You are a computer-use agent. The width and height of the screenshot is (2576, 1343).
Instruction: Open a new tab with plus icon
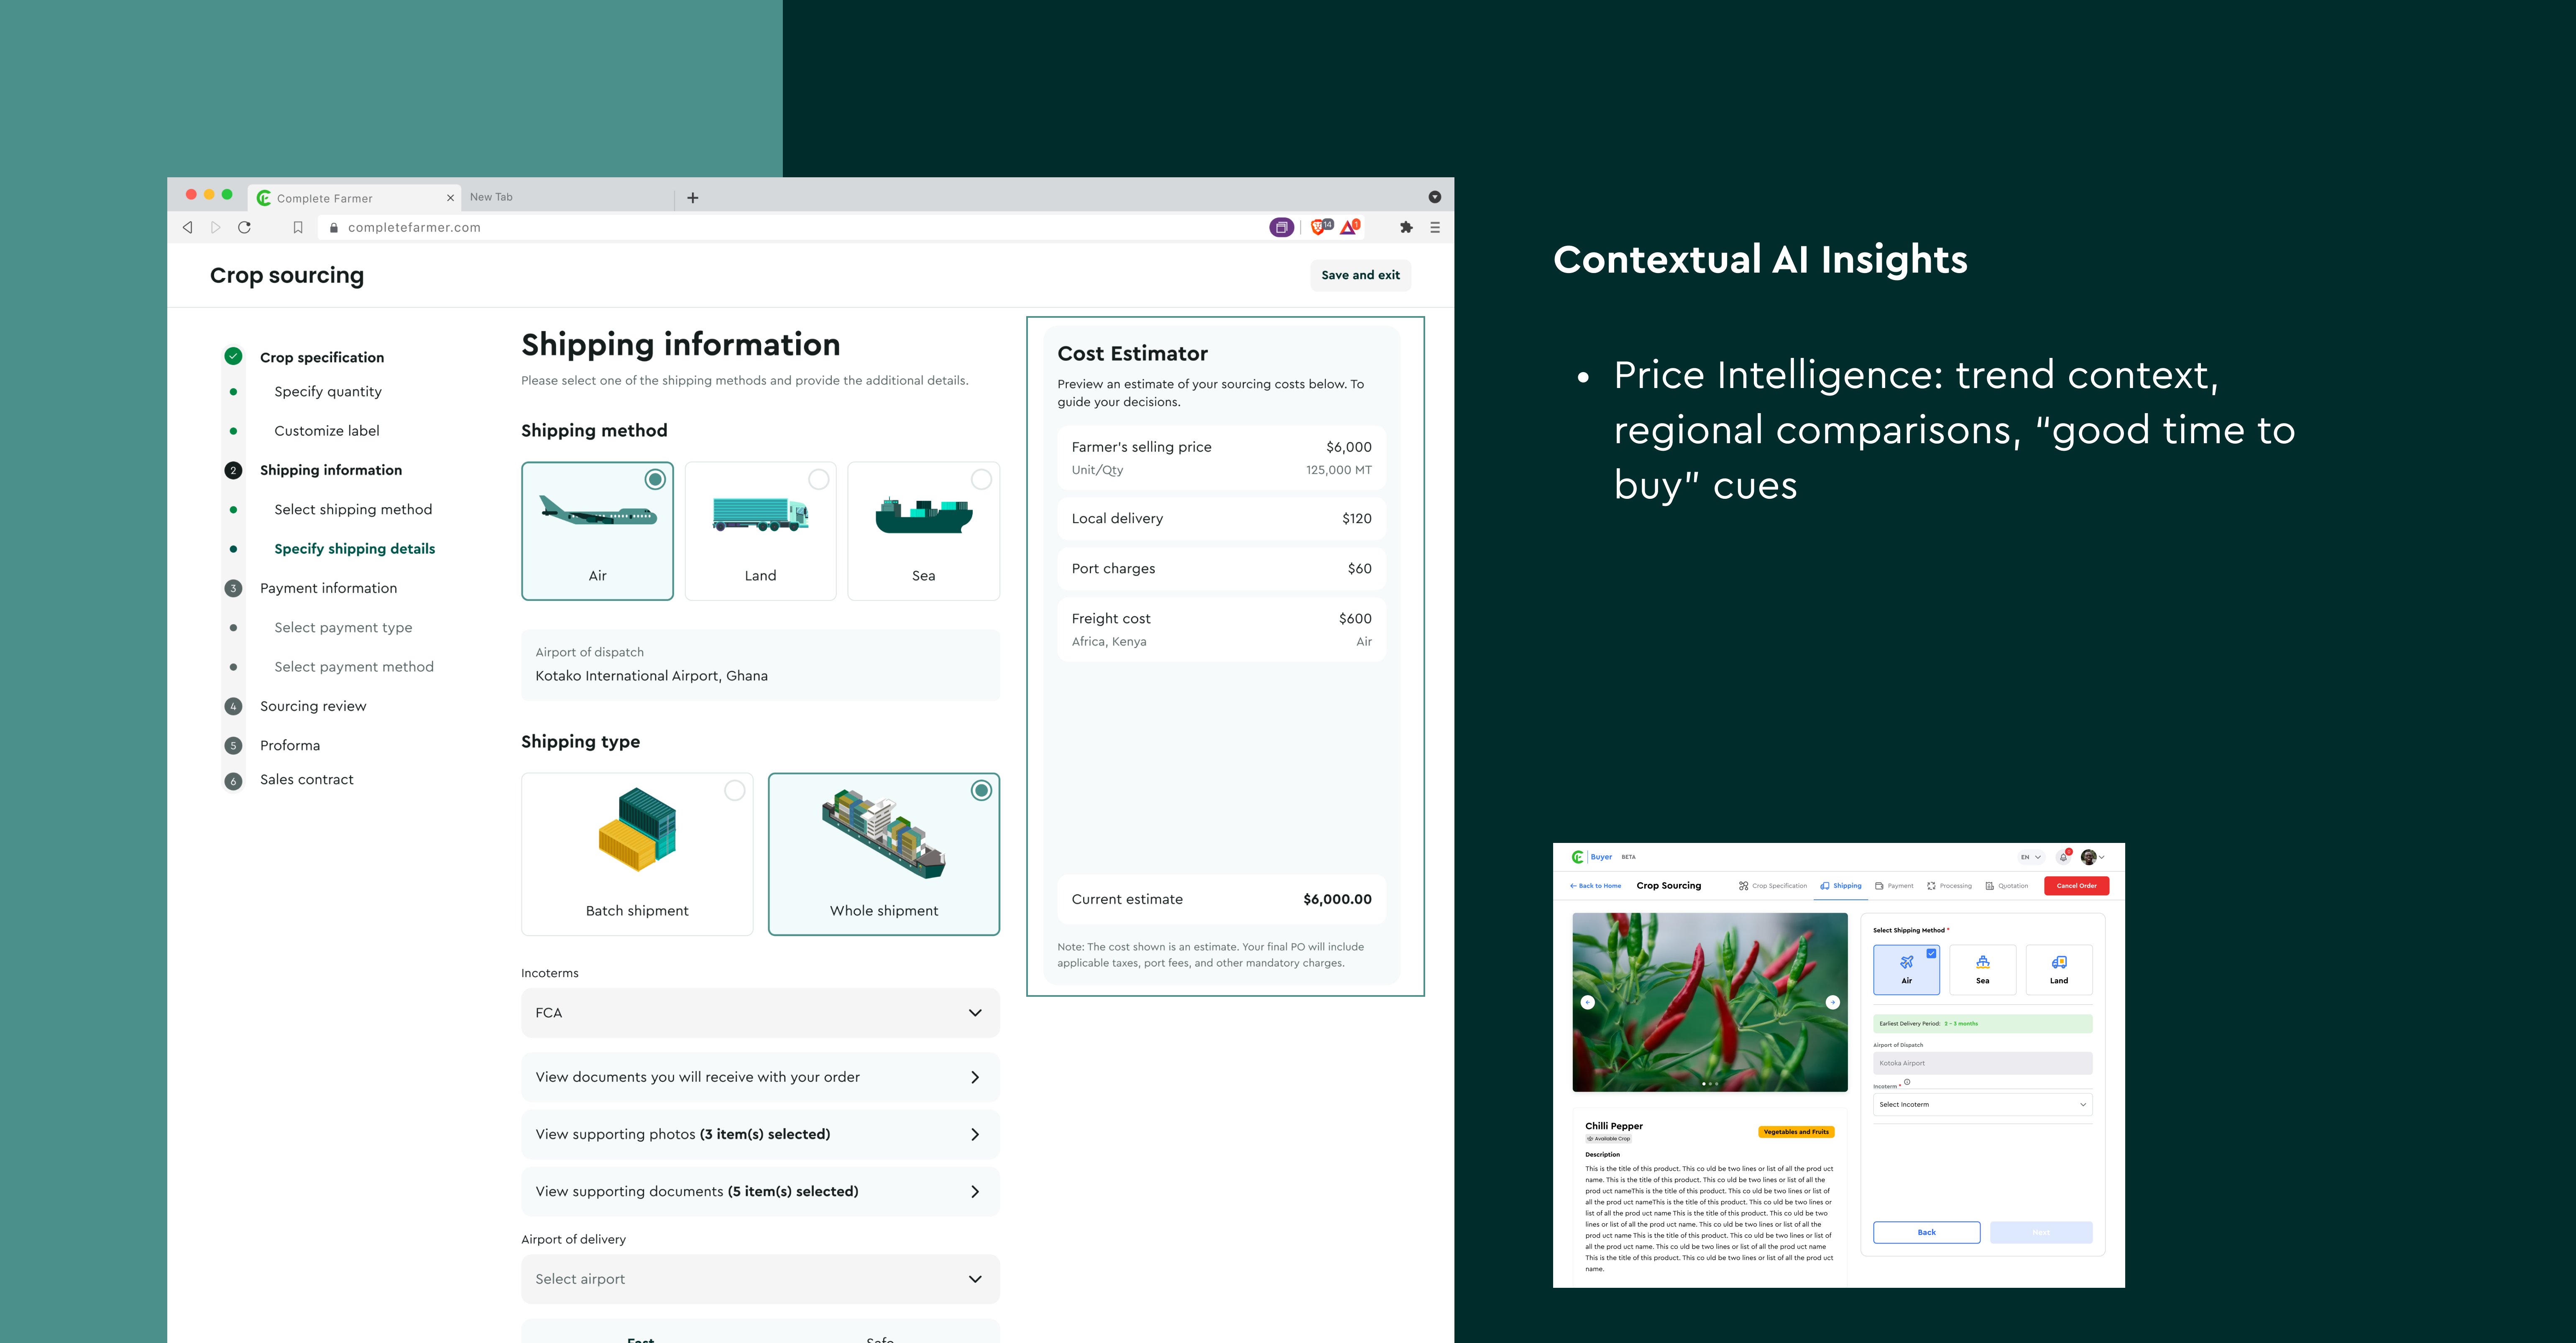[x=693, y=198]
